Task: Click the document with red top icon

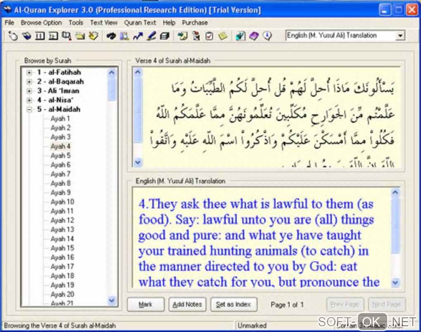Action: (196, 36)
